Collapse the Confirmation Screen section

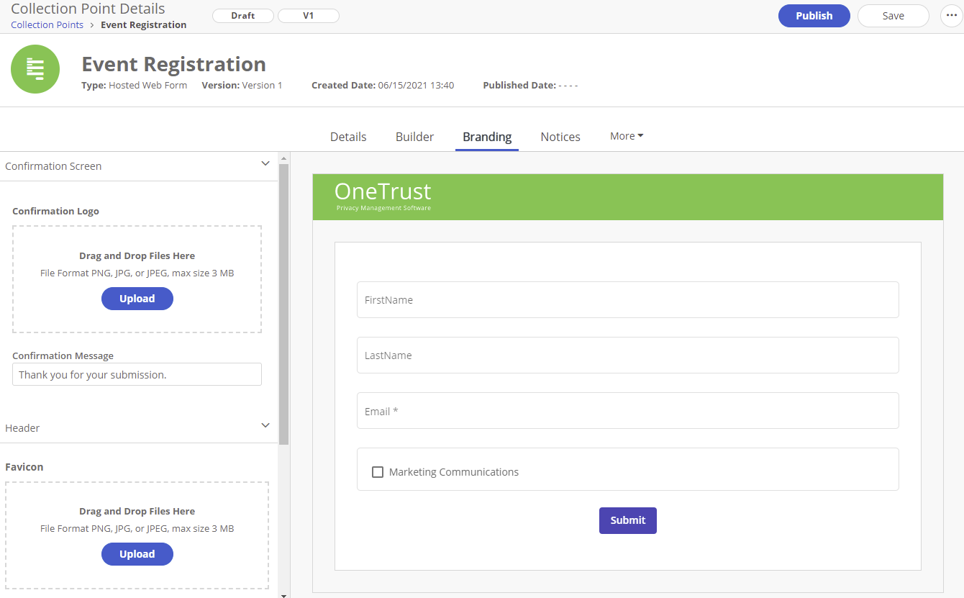[265, 163]
